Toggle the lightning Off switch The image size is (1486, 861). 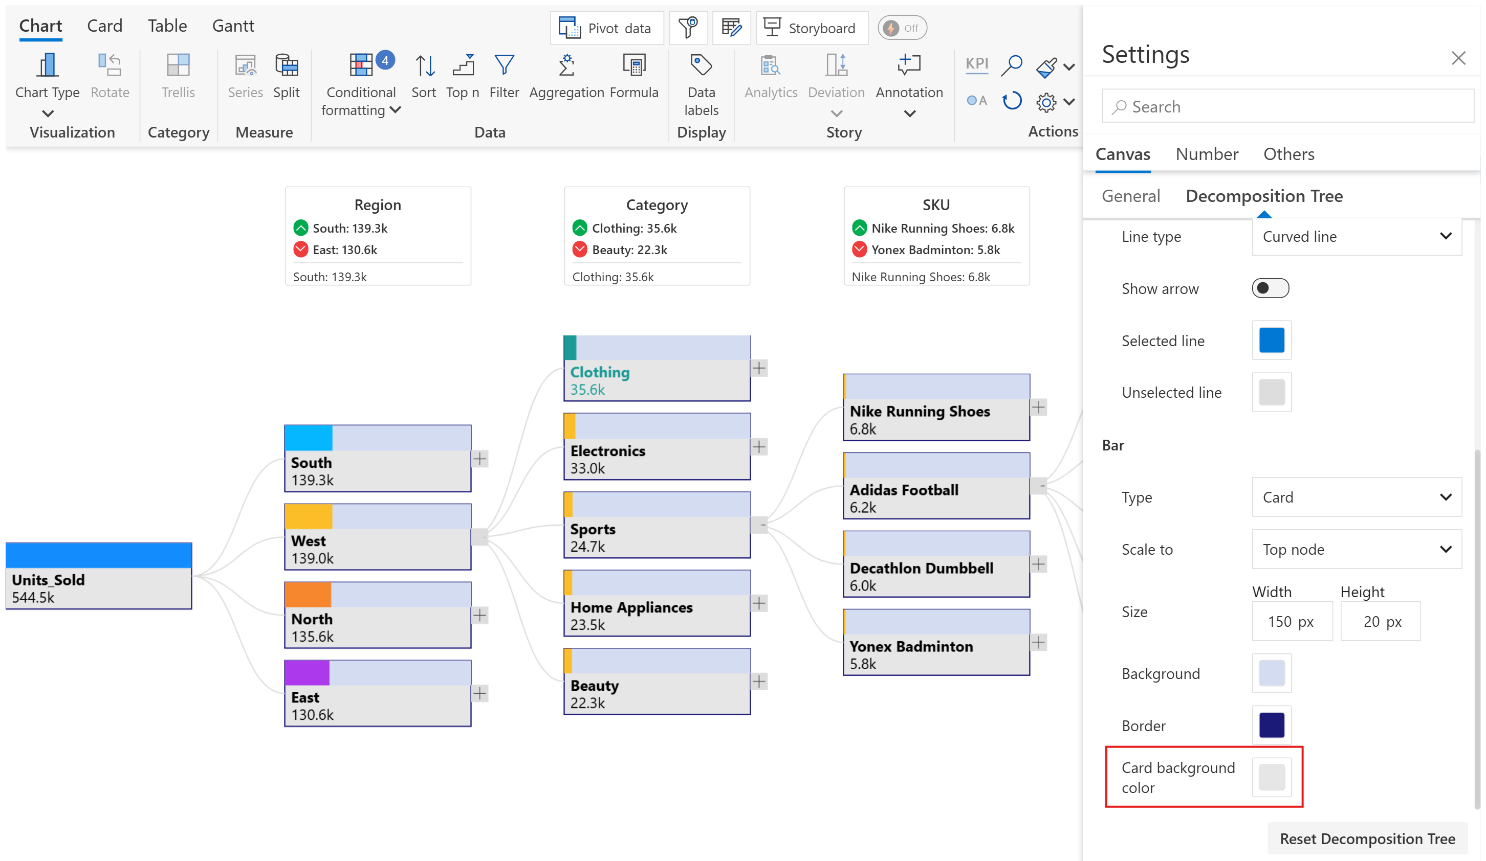[902, 28]
